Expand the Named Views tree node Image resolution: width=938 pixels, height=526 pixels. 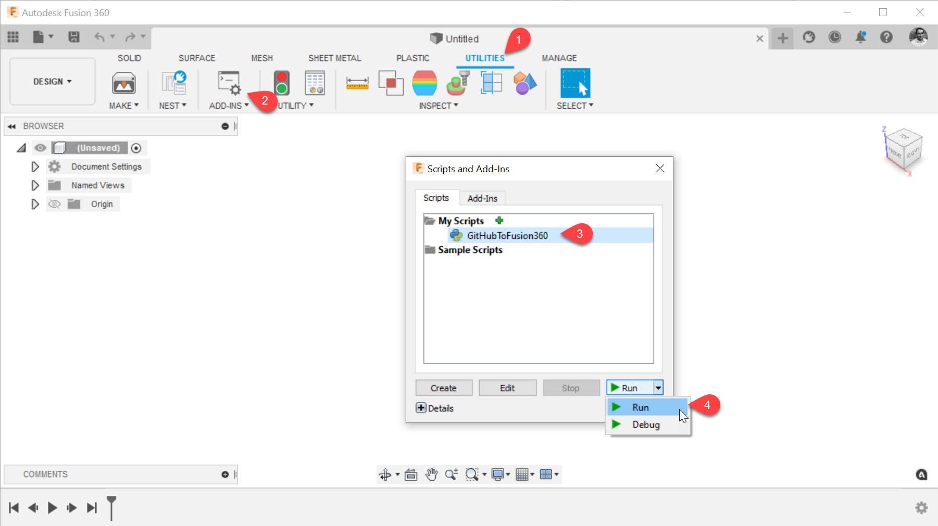tap(35, 185)
